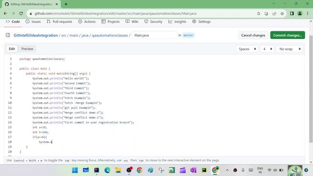
Task: Bookmark this page with the star icon
Action: (x=282, y=14)
